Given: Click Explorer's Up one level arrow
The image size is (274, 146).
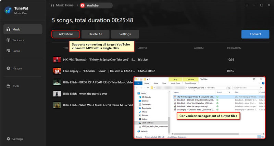Looking at the screenshot, I should tap(148, 88).
